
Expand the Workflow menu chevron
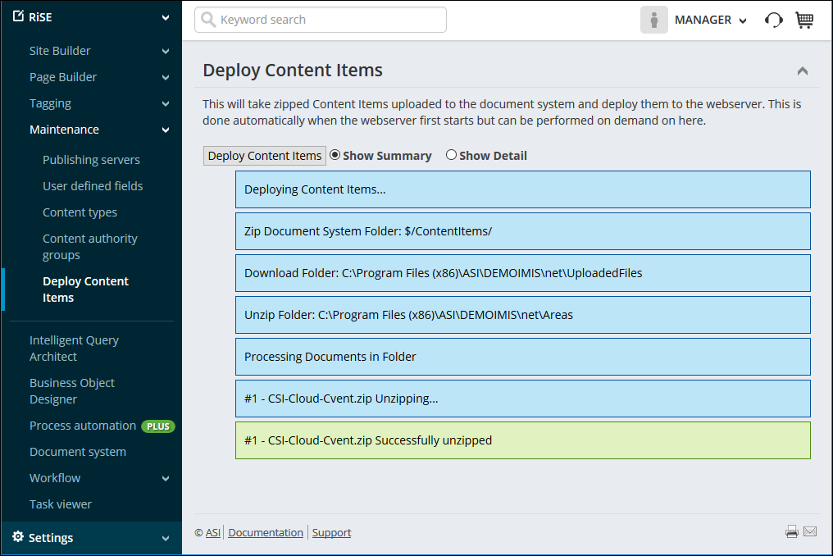166,478
